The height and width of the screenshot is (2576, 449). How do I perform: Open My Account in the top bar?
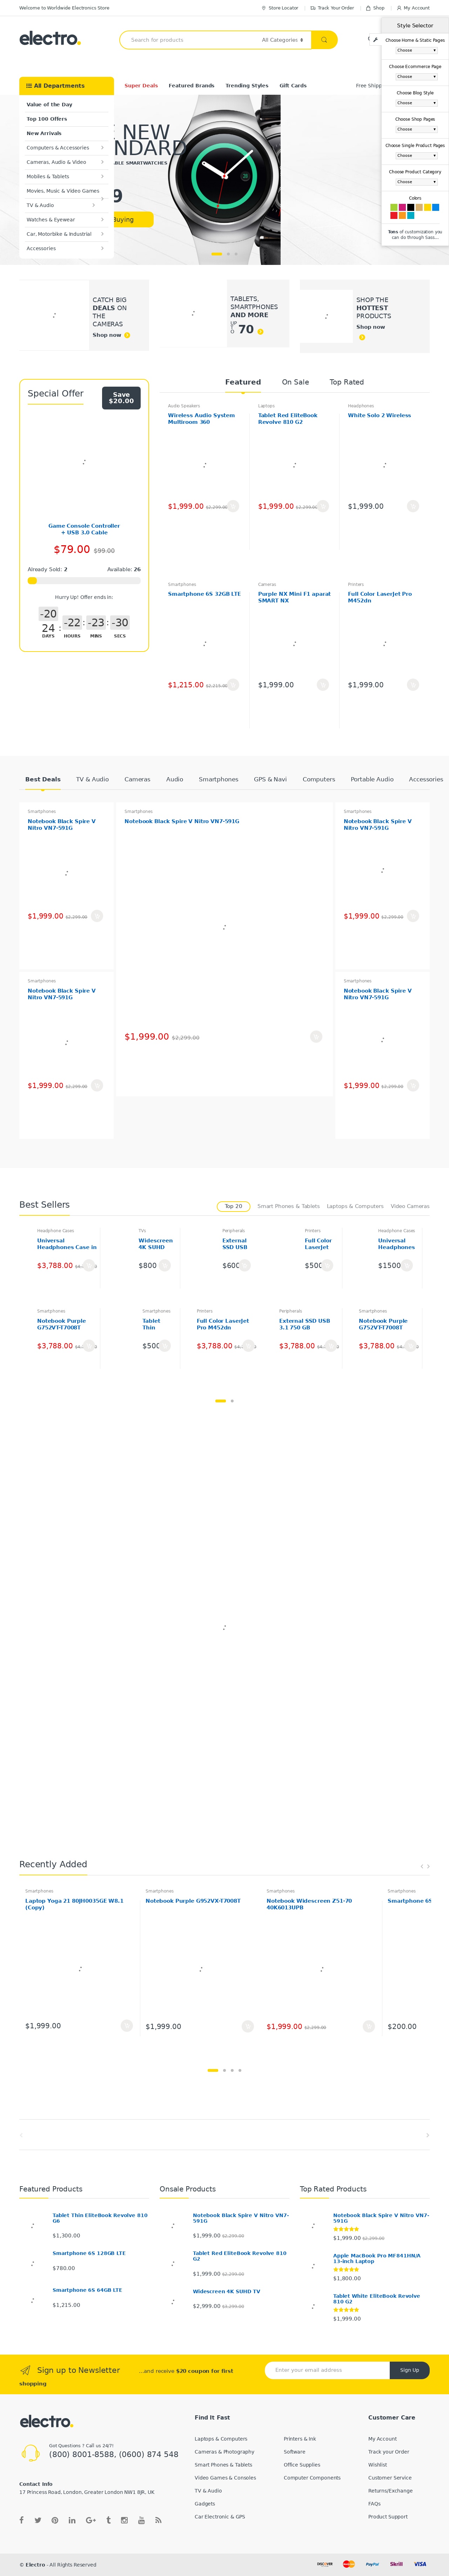[x=413, y=8]
